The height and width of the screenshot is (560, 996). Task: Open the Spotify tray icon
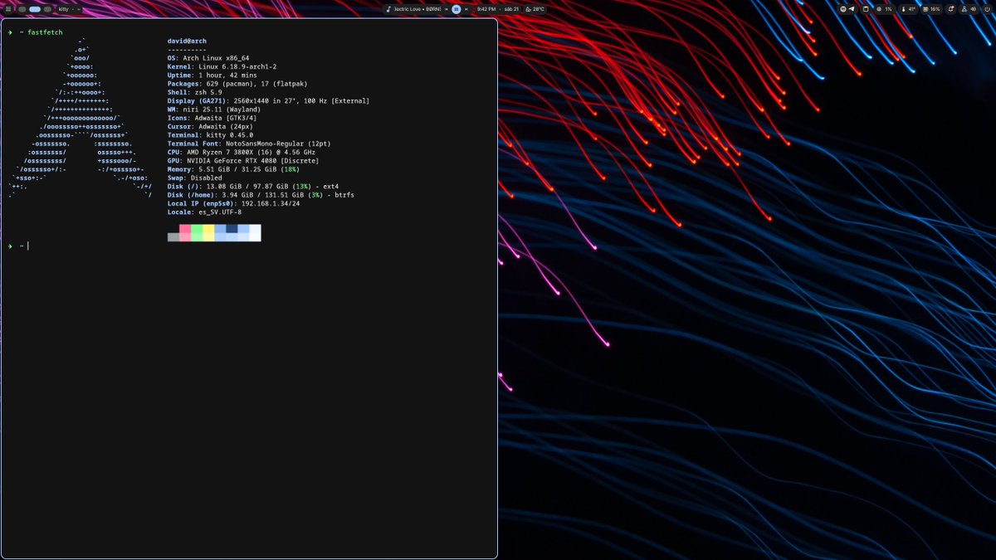click(843, 9)
